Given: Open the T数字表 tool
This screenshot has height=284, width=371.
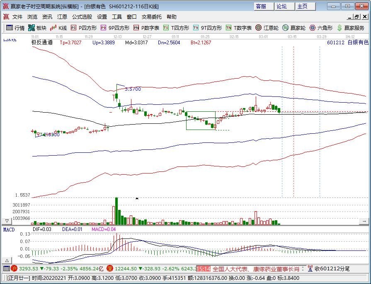Looking at the screenshot, I should 239,28.
